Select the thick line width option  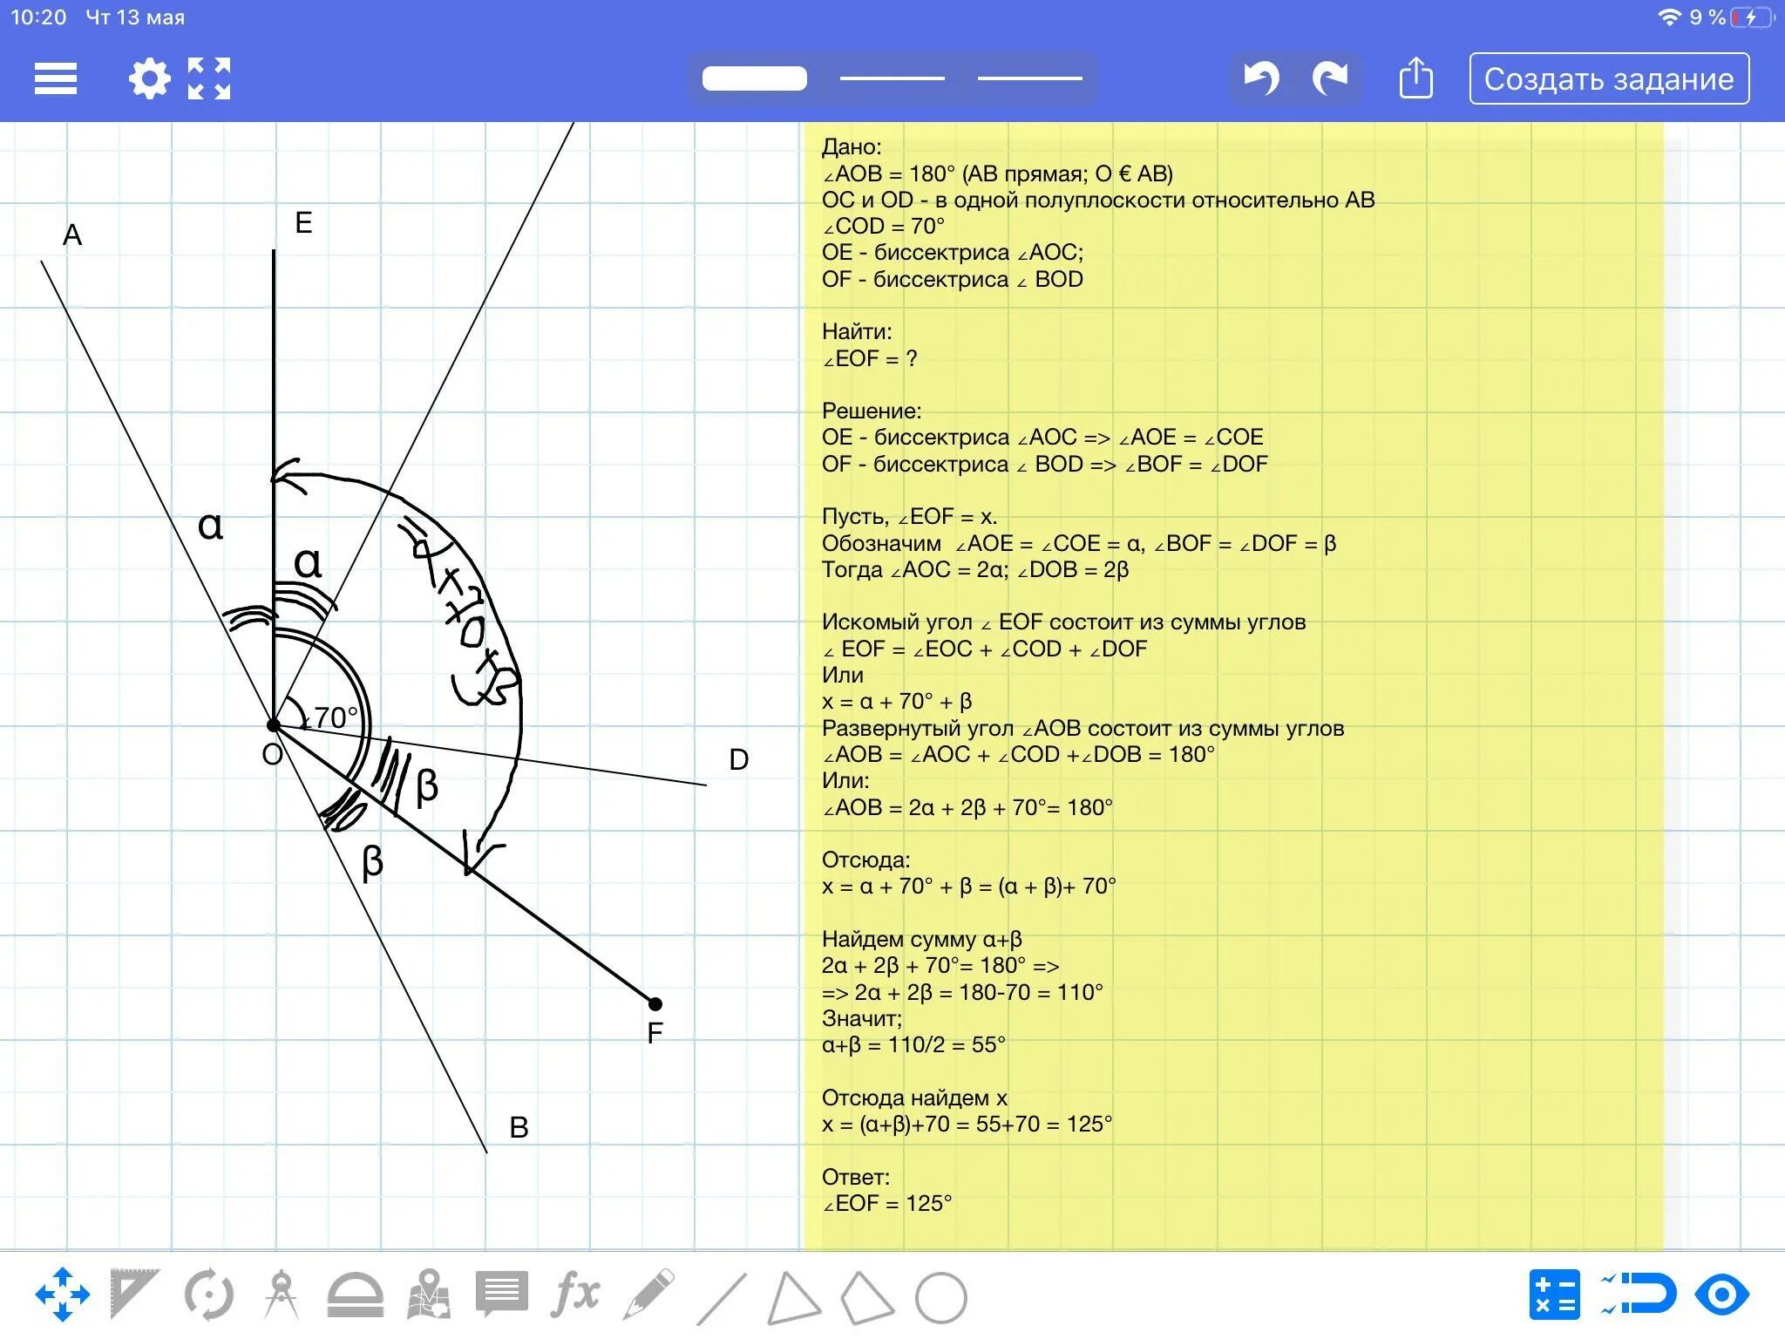(754, 78)
